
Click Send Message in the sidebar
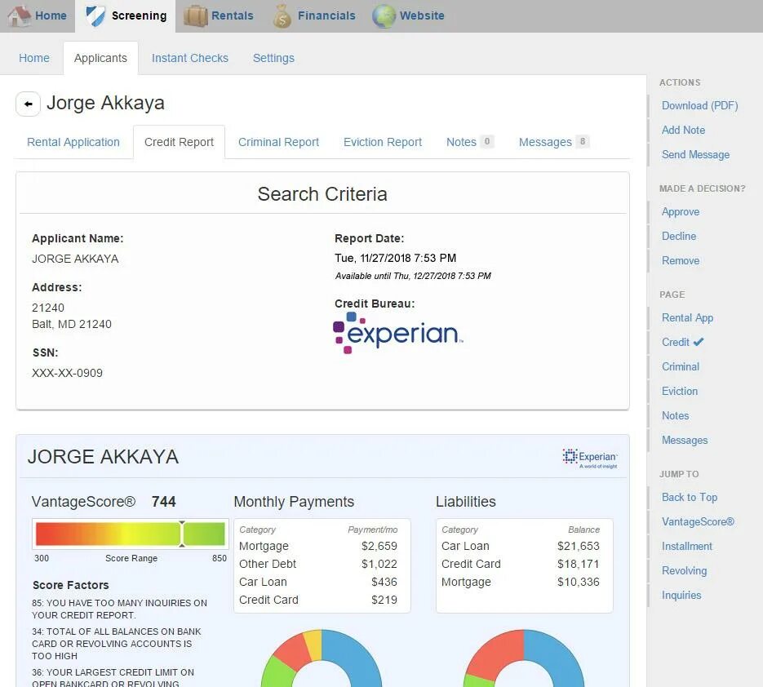point(696,154)
